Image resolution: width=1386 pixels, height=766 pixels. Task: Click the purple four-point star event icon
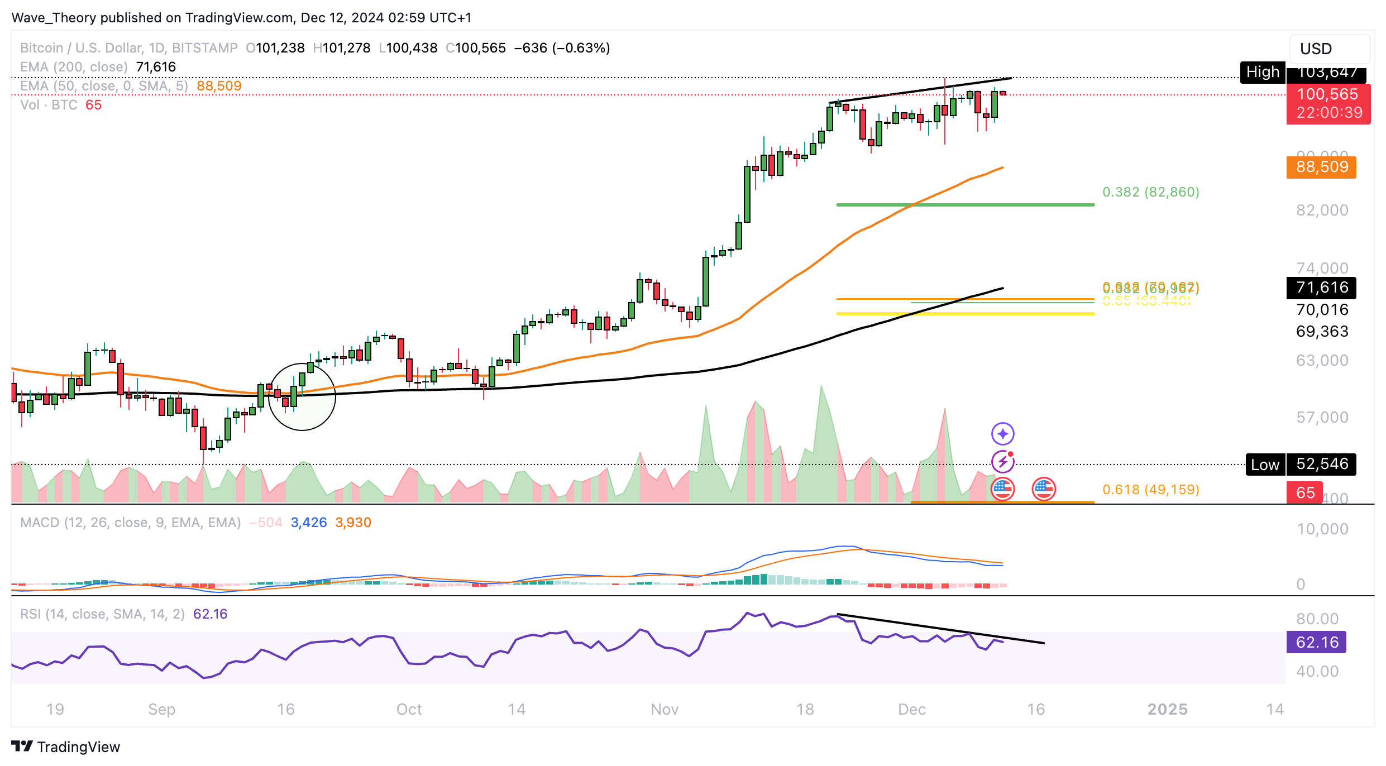pos(1002,434)
